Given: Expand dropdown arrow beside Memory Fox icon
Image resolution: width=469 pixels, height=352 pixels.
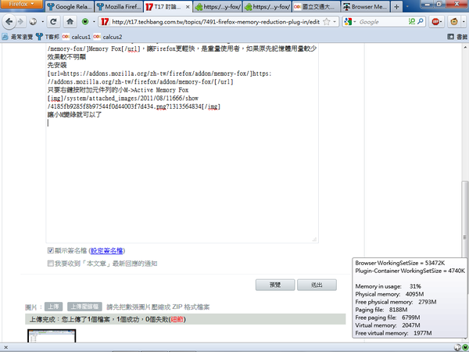Looking at the screenshot, I should [94, 22].
